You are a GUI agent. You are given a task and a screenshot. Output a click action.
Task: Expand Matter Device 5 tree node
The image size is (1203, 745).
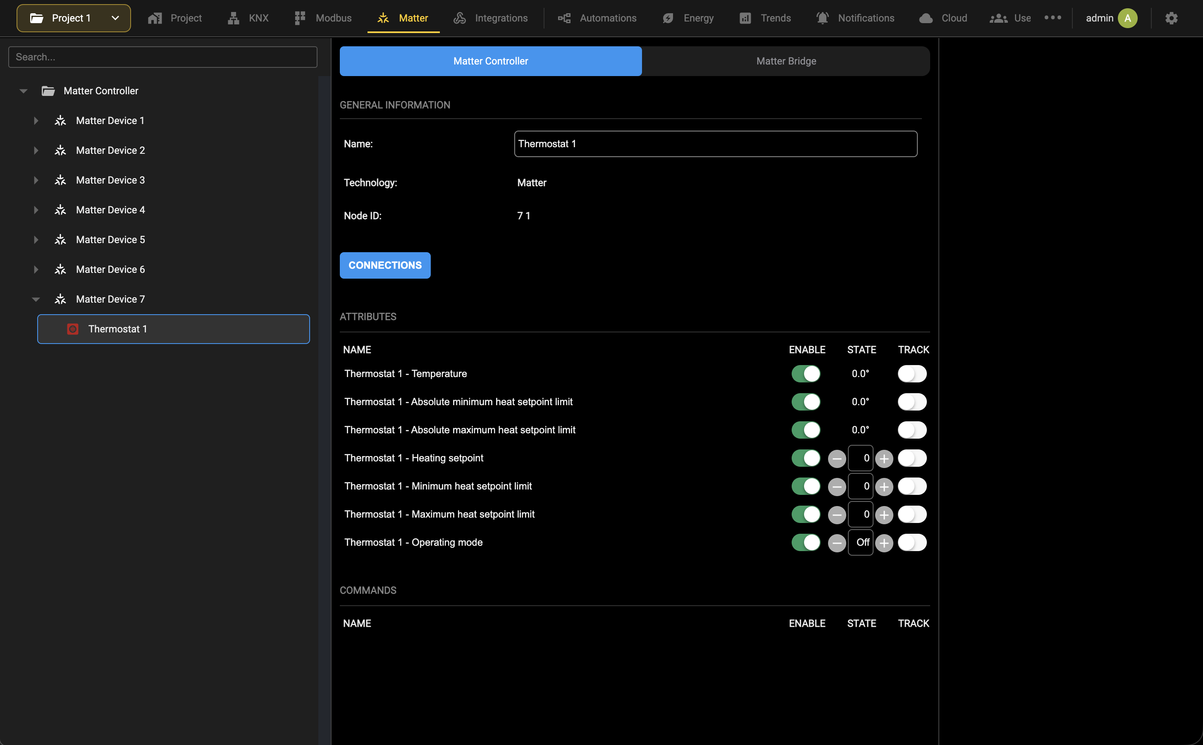[x=36, y=240]
